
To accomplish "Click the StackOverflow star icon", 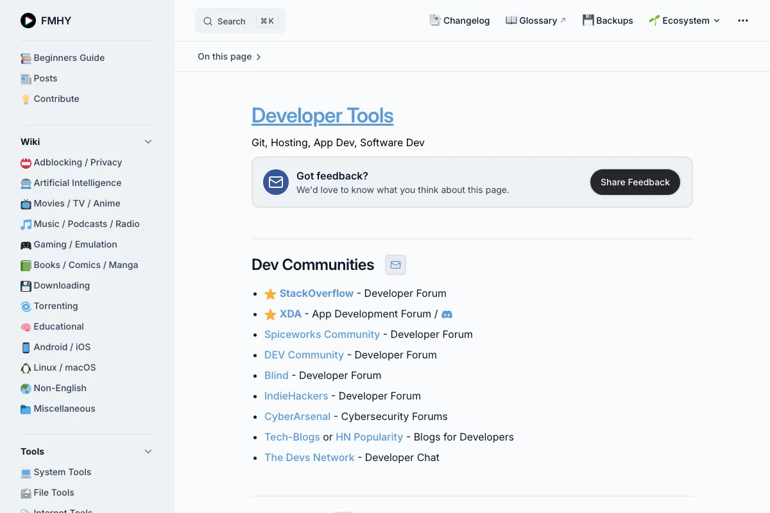I will click(270, 294).
